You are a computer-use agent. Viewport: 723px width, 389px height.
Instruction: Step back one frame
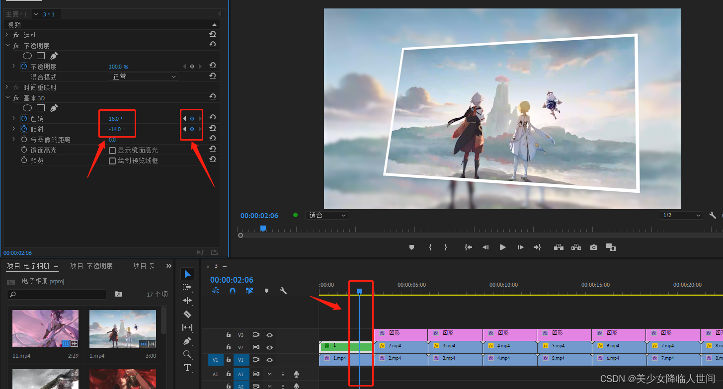pyautogui.click(x=485, y=247)
